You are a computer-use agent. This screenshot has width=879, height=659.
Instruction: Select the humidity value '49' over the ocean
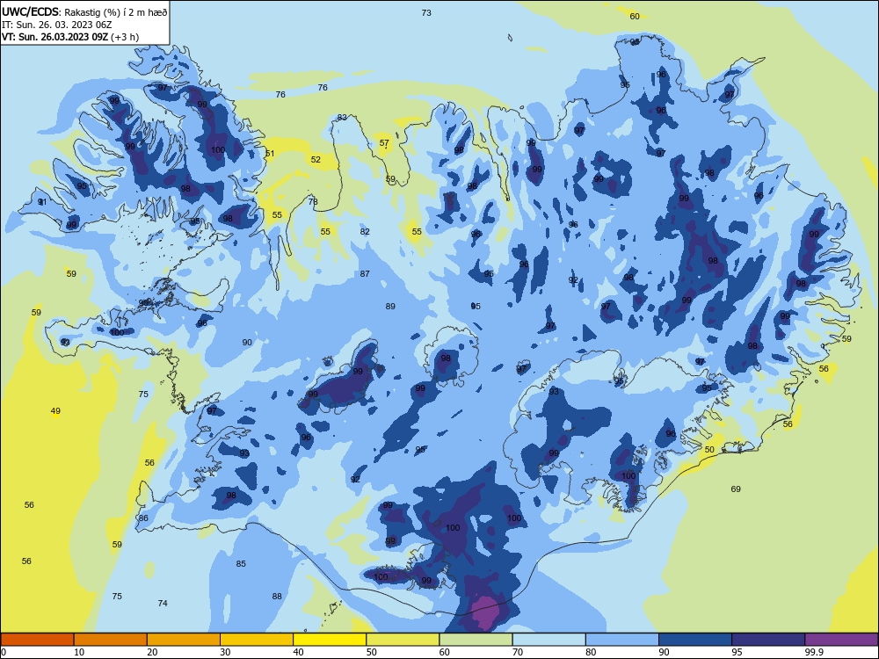[x=54, y=411]
